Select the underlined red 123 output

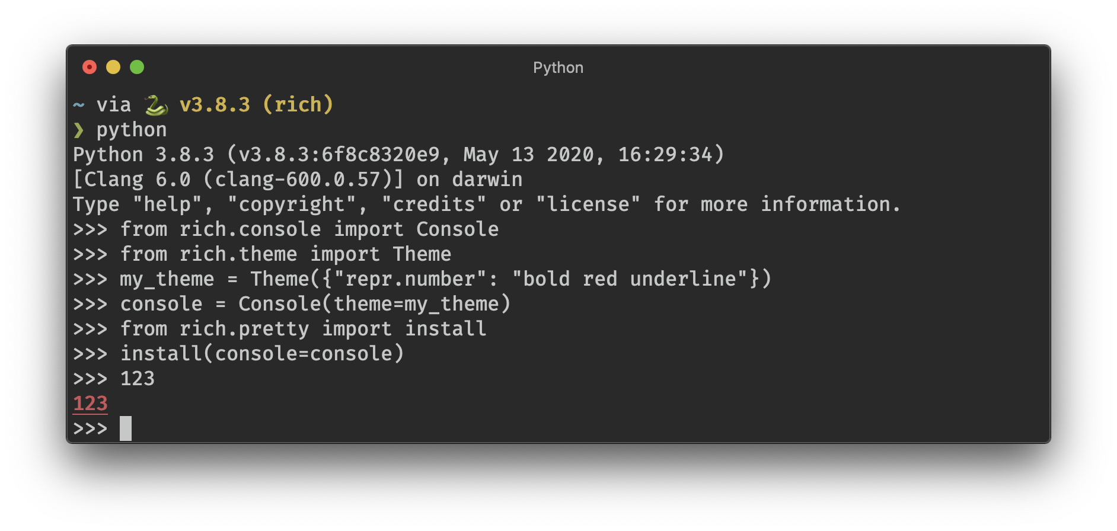(x=90, y=403)
